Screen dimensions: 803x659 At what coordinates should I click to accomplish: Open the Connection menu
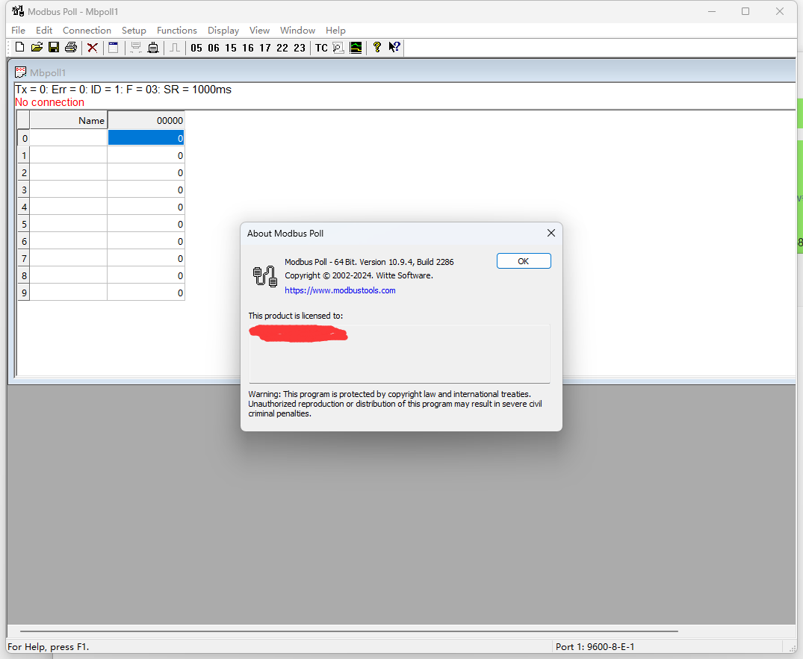(x=87, y=30)
